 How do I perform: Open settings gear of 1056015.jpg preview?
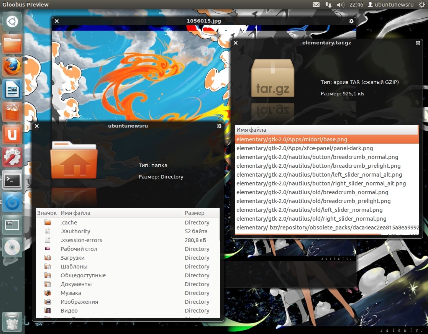[351, 21]
